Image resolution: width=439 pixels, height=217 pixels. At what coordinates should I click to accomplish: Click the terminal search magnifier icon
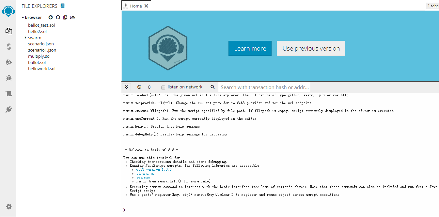212,87
